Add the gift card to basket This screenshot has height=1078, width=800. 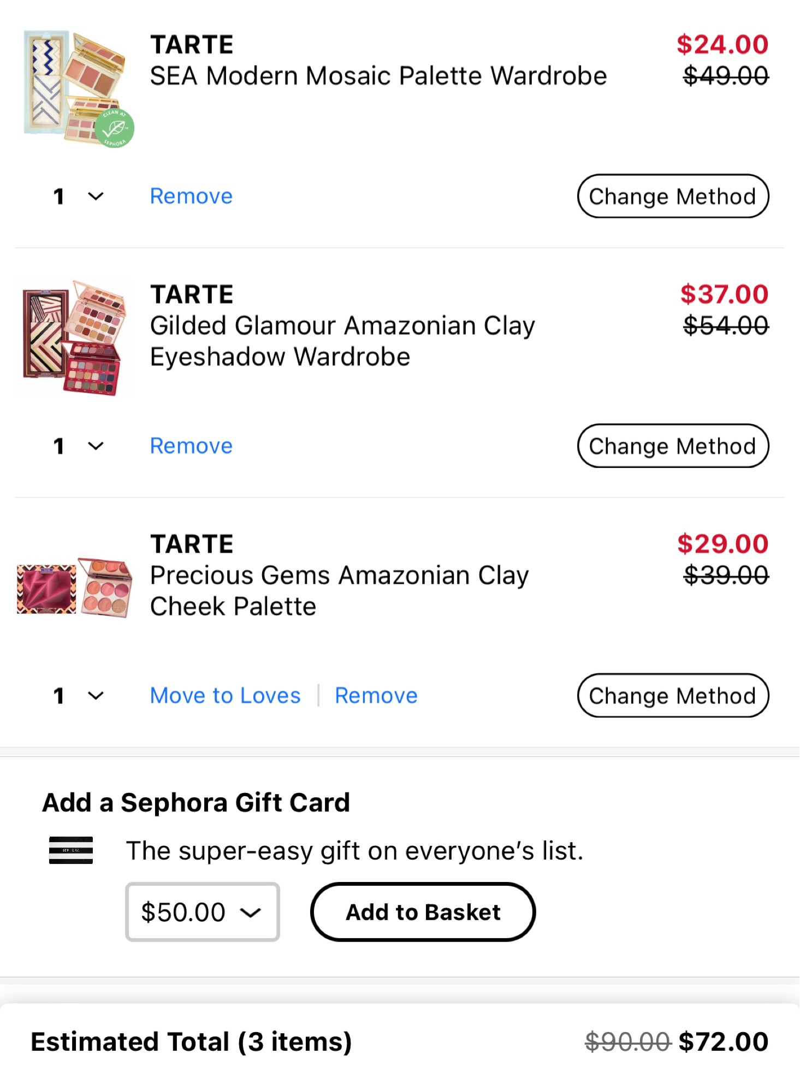423,912
